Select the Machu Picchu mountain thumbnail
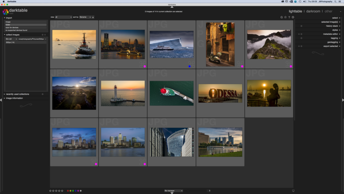Image resolution: width=344 pixels, height=194 pixels. (x=269, y=44)
